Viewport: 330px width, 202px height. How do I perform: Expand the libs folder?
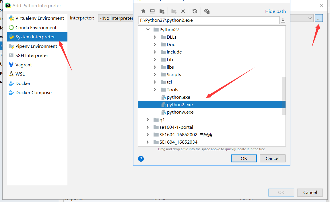155,67
